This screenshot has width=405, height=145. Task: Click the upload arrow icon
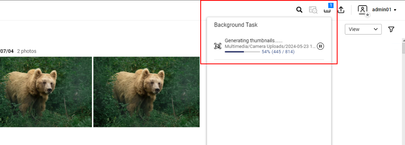pyautogui.click(x=341, y=10)
